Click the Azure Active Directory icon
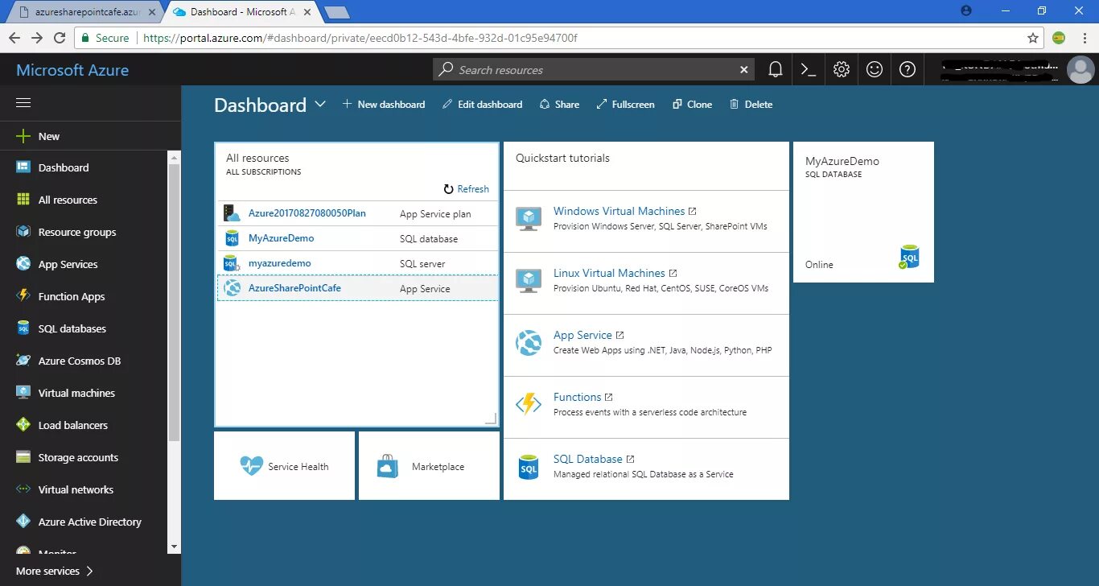 pos(23,522)
